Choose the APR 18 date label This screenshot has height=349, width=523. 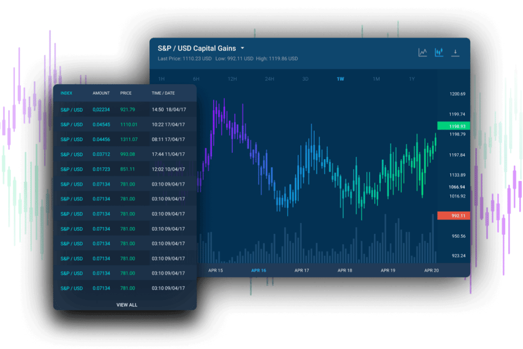[344, 270]
